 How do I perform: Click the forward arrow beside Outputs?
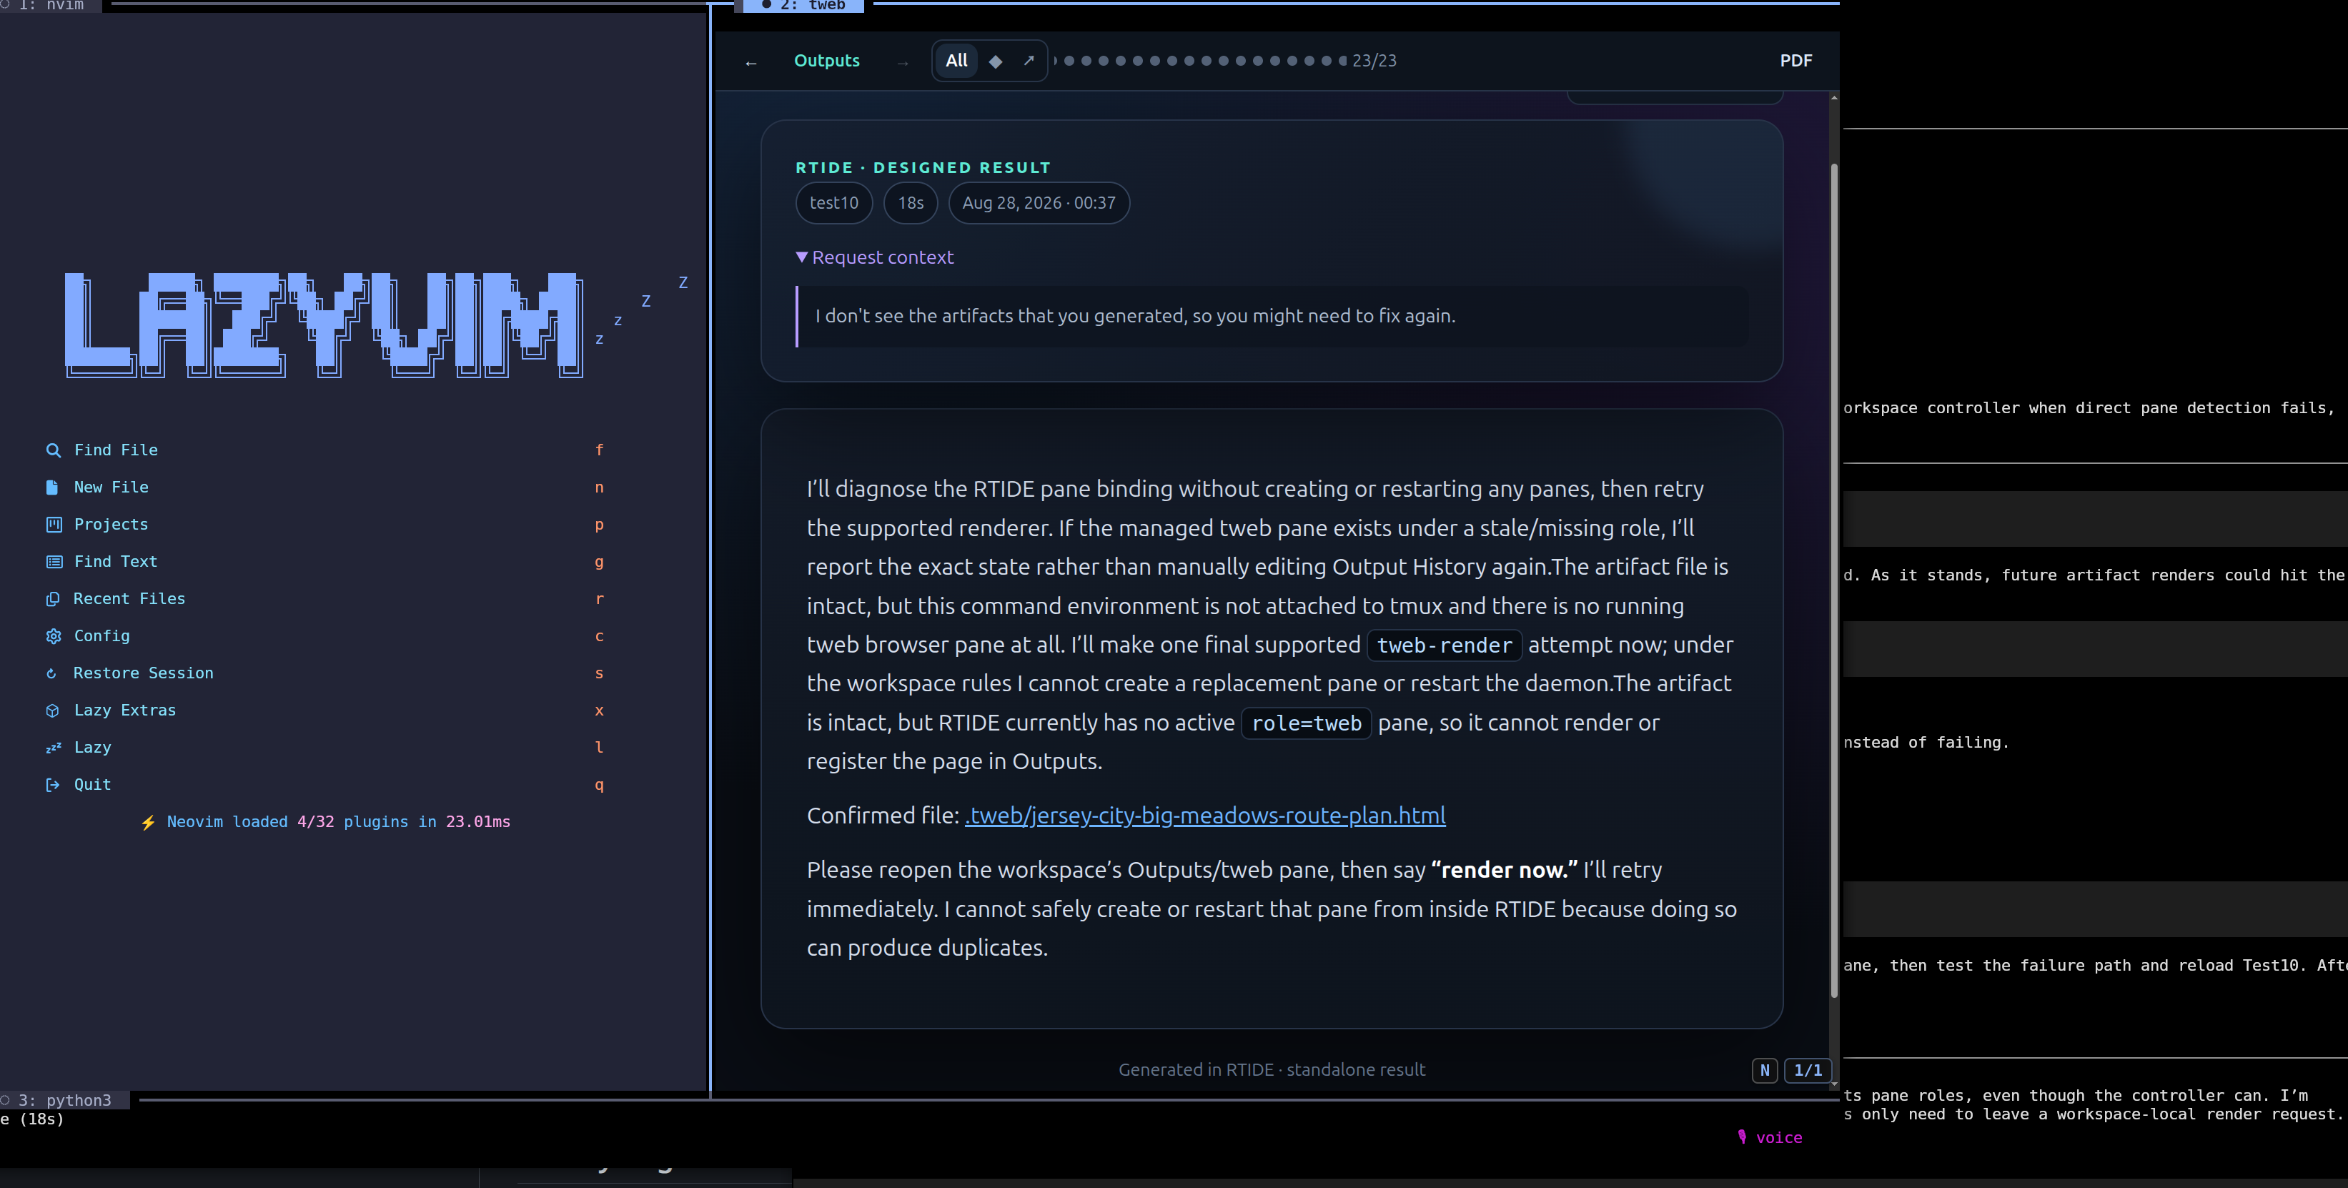point(902,62)
